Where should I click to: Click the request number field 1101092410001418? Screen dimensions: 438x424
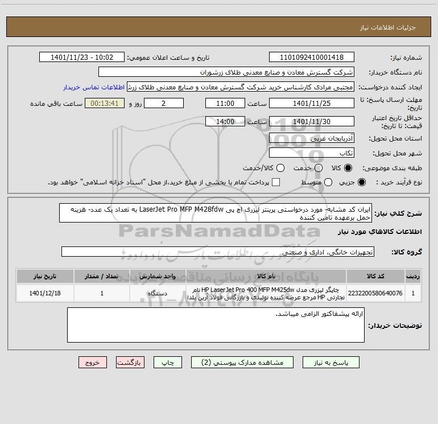[312, 57]
